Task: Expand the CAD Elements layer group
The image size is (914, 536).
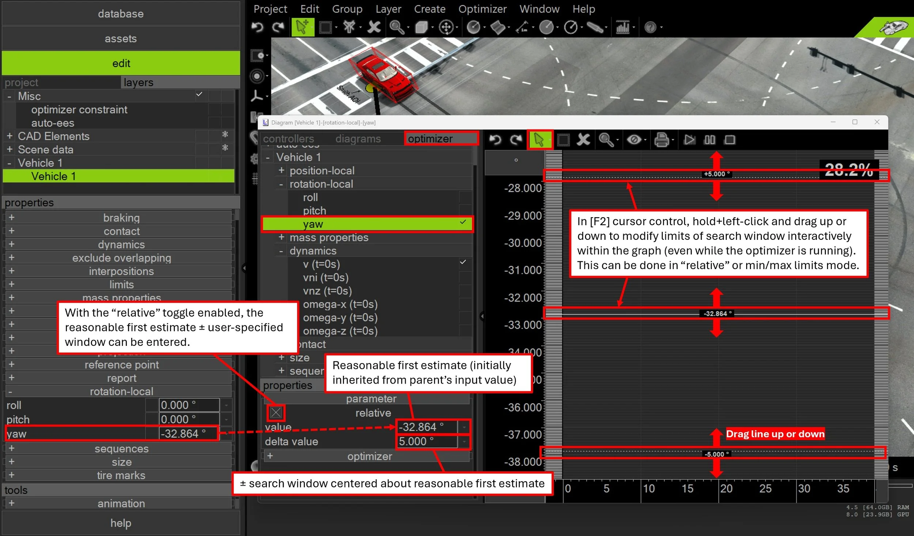Action: click(x=10, y=136)
